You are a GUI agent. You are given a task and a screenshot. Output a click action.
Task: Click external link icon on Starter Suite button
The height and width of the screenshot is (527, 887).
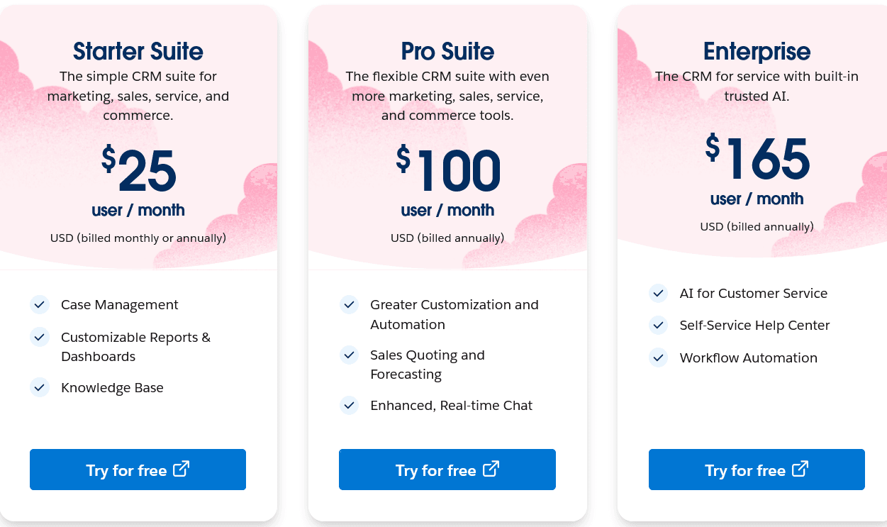[182, 469]
